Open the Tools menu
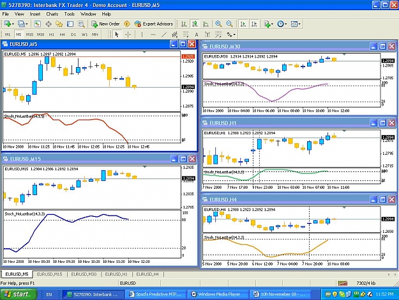Viewport: 399px width, 300px height. click(69, 14)
